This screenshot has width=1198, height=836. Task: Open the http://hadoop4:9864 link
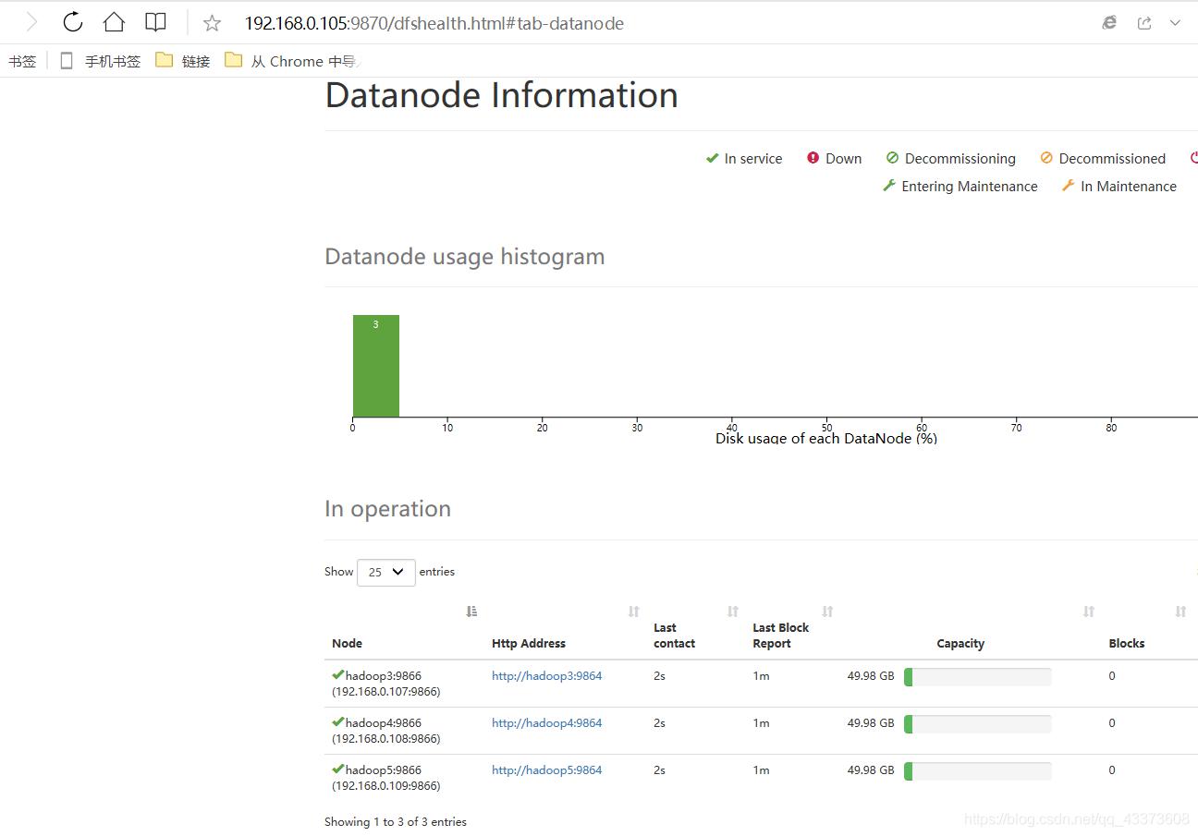(x=546, y=722)
